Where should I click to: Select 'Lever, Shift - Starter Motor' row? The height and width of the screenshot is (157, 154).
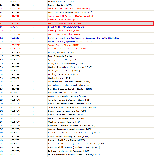click(77, 64)
